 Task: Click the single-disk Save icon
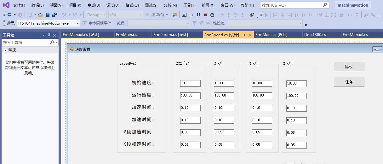48,15
